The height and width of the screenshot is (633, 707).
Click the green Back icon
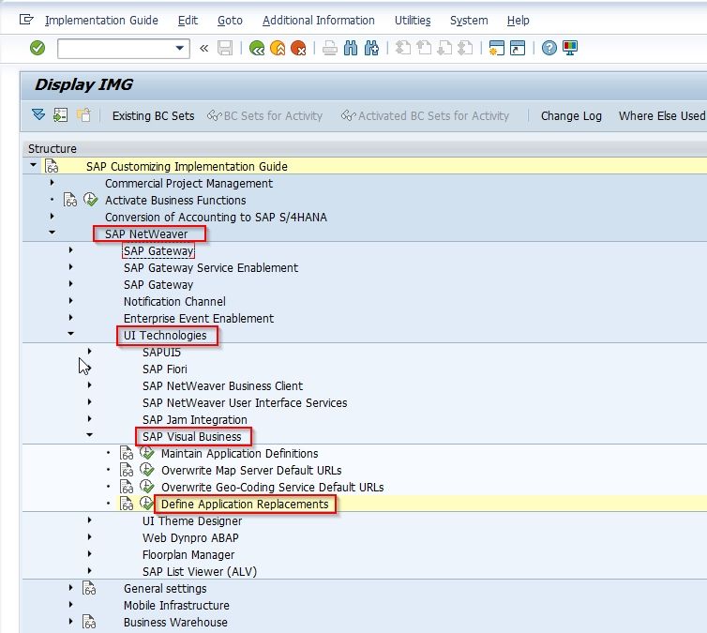(257, 48)
